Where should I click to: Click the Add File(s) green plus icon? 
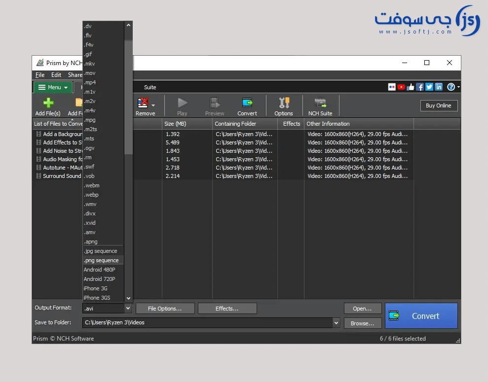(x=48, y=103)
